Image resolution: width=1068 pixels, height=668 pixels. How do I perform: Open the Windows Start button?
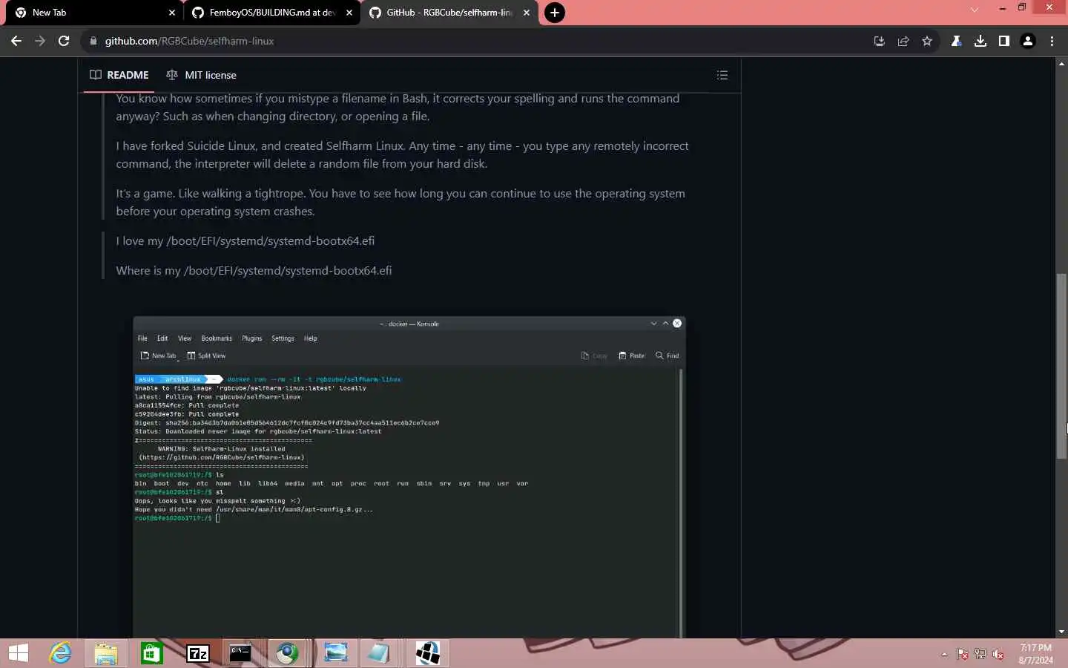(x=19, y=653)
